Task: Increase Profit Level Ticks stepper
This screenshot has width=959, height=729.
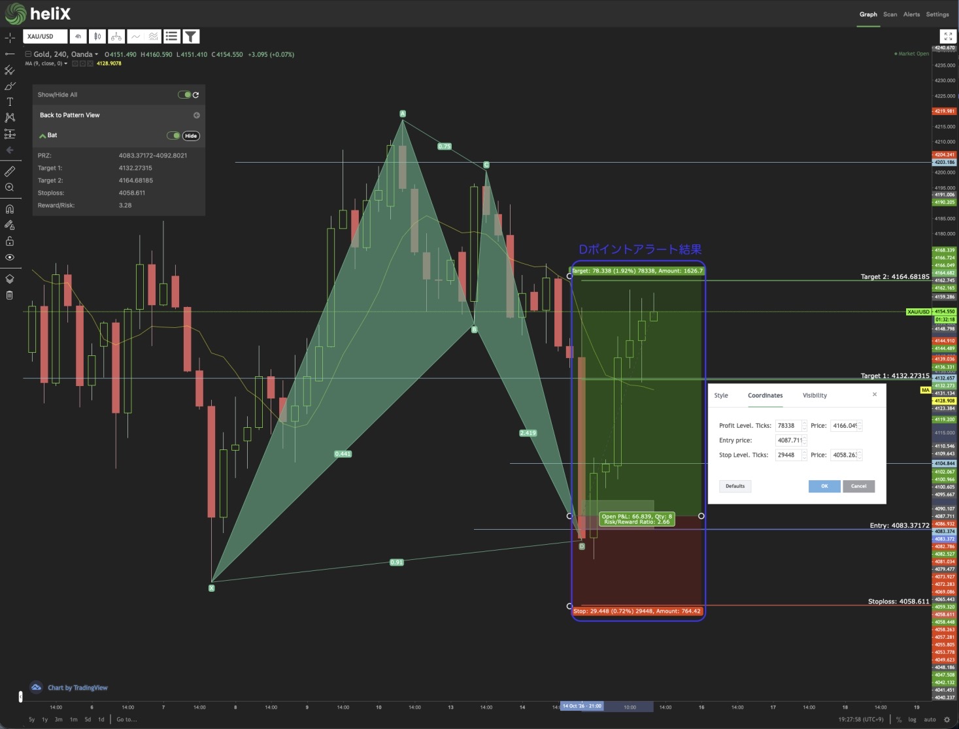Action: pos(805,423)
